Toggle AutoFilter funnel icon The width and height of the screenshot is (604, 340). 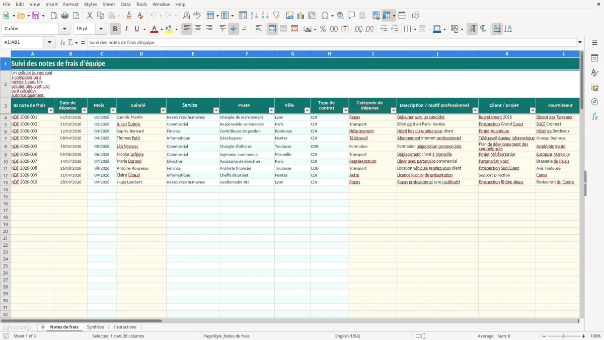click(x=276, y=16)
